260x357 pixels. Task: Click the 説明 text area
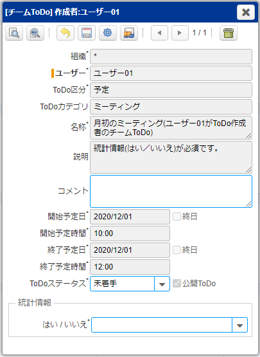(x=171, y=158)
